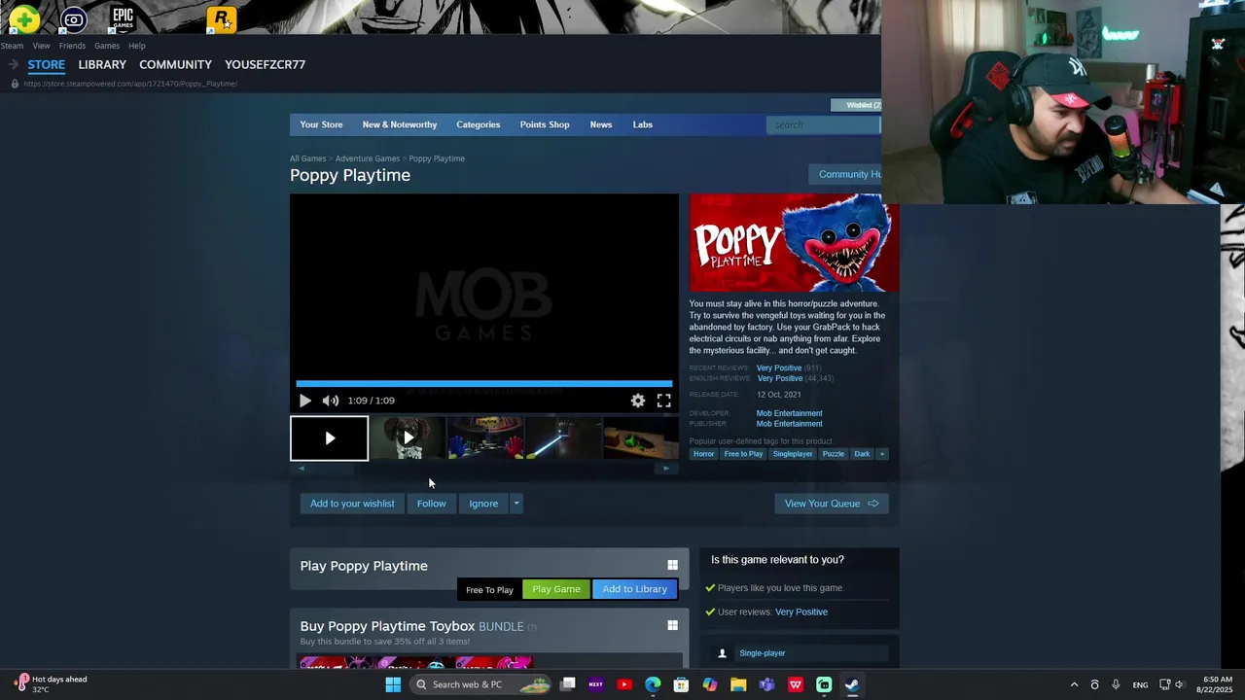This screenshot has width=1245, height=700.
Task: Add Poppy Playtime to your wishlist
Action: 352,504
